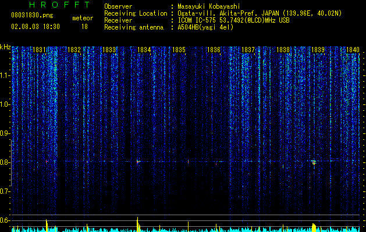Click the kHz axis unit label
The image size is (366, 232).
tap(5, 47)
